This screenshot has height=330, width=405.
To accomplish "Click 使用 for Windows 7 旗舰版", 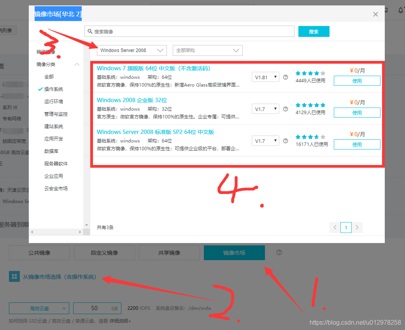I will [357, 81].
